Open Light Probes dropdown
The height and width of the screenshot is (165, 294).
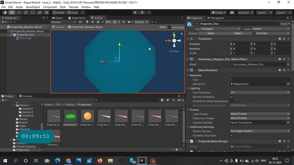coord(260,114)
